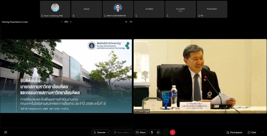The width and height of the screenshot is (267, 136).
Task: Open panel options ellipsis beside Chat
Action: (262, 132)
